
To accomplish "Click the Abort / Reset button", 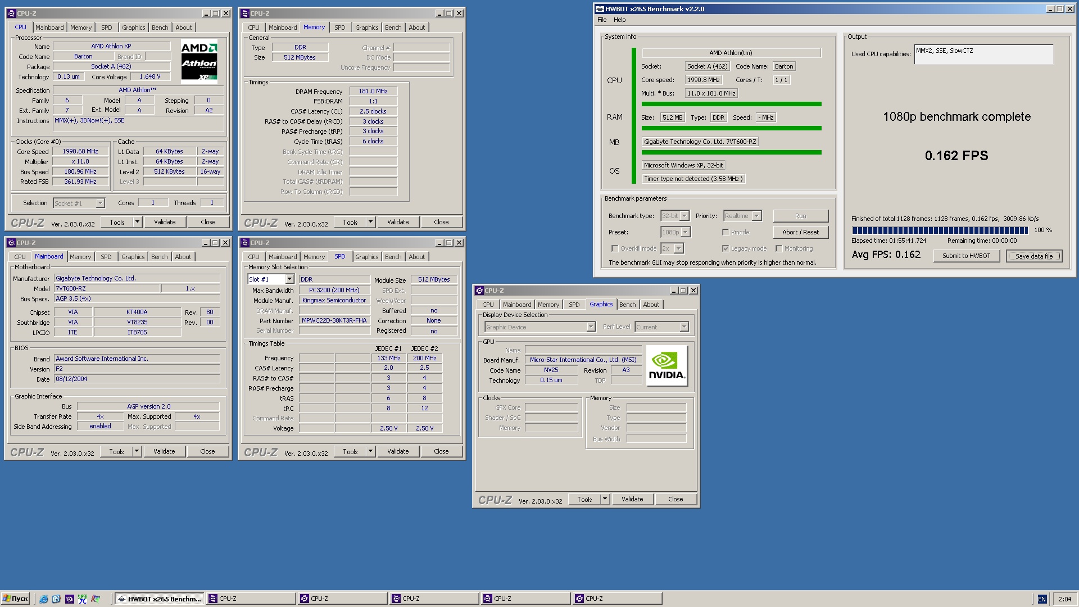I will [x=800, y=232].
